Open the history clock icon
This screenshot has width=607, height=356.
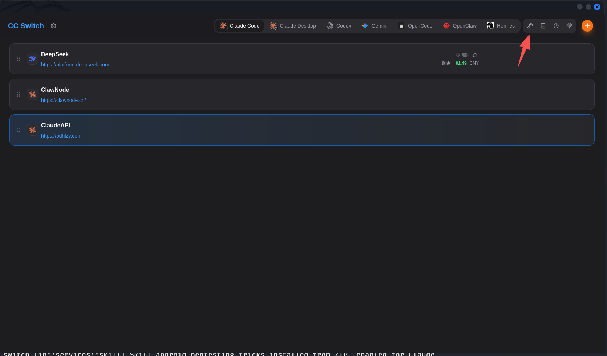tap(556, 26)
